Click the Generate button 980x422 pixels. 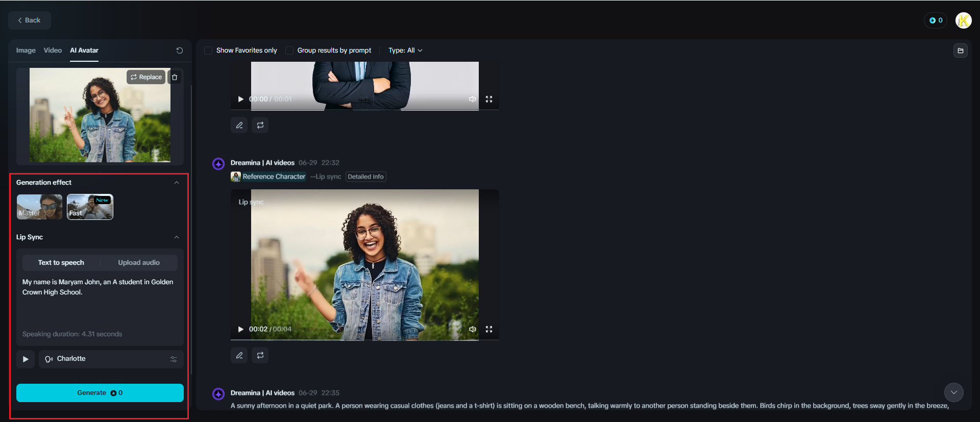100,393
